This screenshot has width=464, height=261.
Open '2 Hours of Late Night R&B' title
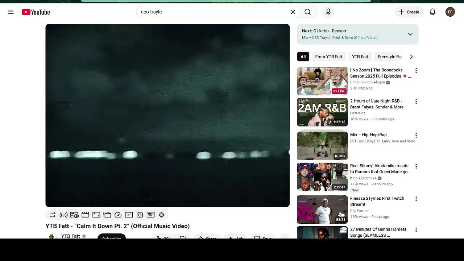click(377, 104)
